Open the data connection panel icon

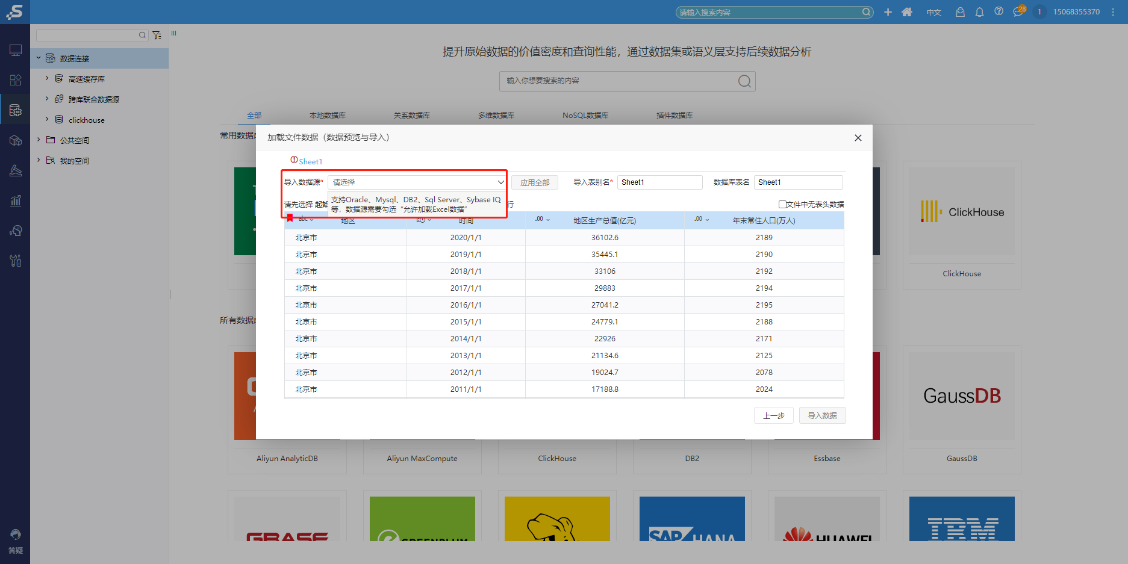(x=15, y=109)
